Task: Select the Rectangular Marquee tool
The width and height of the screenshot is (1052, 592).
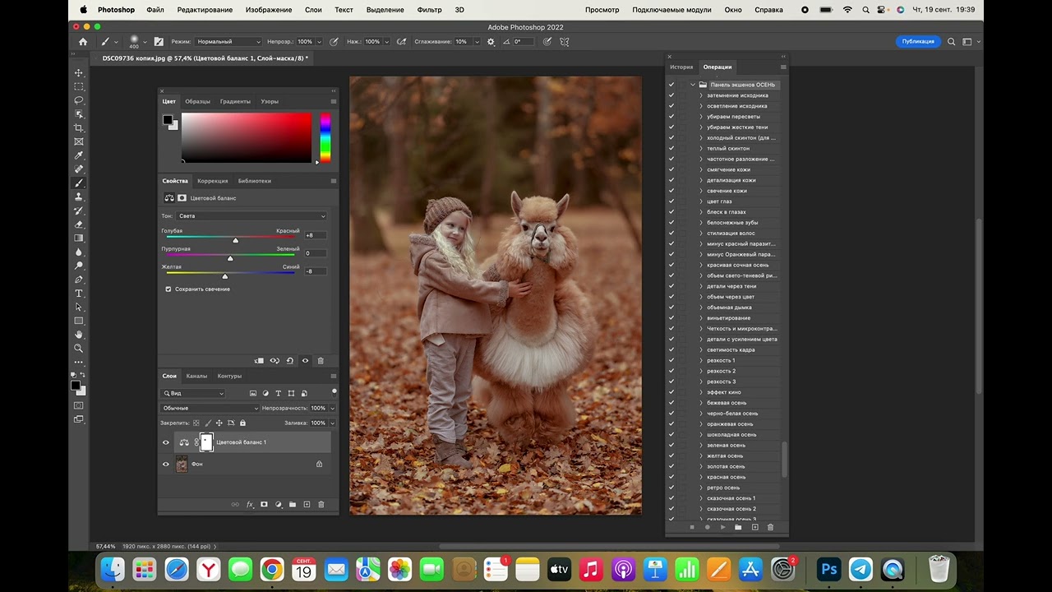Action: click(x=79, y=86)
